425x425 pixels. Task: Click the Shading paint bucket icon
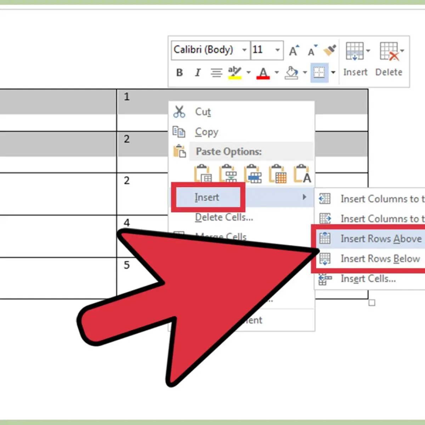click(x=292, y=73)
